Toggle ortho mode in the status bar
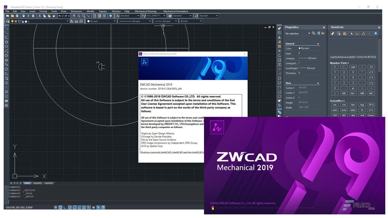 tap(64, 207)
